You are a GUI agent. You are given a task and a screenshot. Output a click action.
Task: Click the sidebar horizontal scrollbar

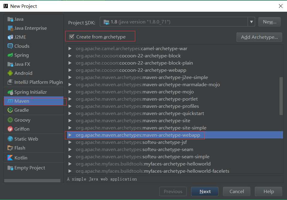coord(32,180)
